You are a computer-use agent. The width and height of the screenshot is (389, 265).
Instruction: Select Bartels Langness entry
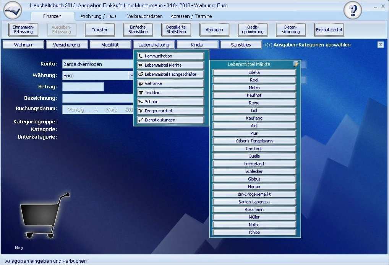pos(254,202)
